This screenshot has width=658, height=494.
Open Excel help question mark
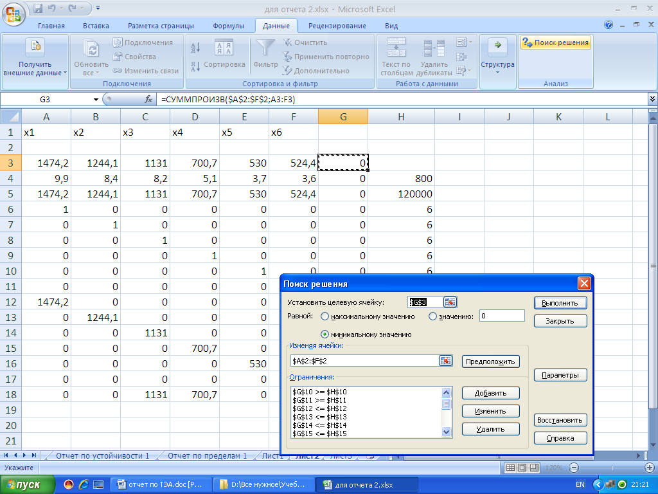(609, 25)
